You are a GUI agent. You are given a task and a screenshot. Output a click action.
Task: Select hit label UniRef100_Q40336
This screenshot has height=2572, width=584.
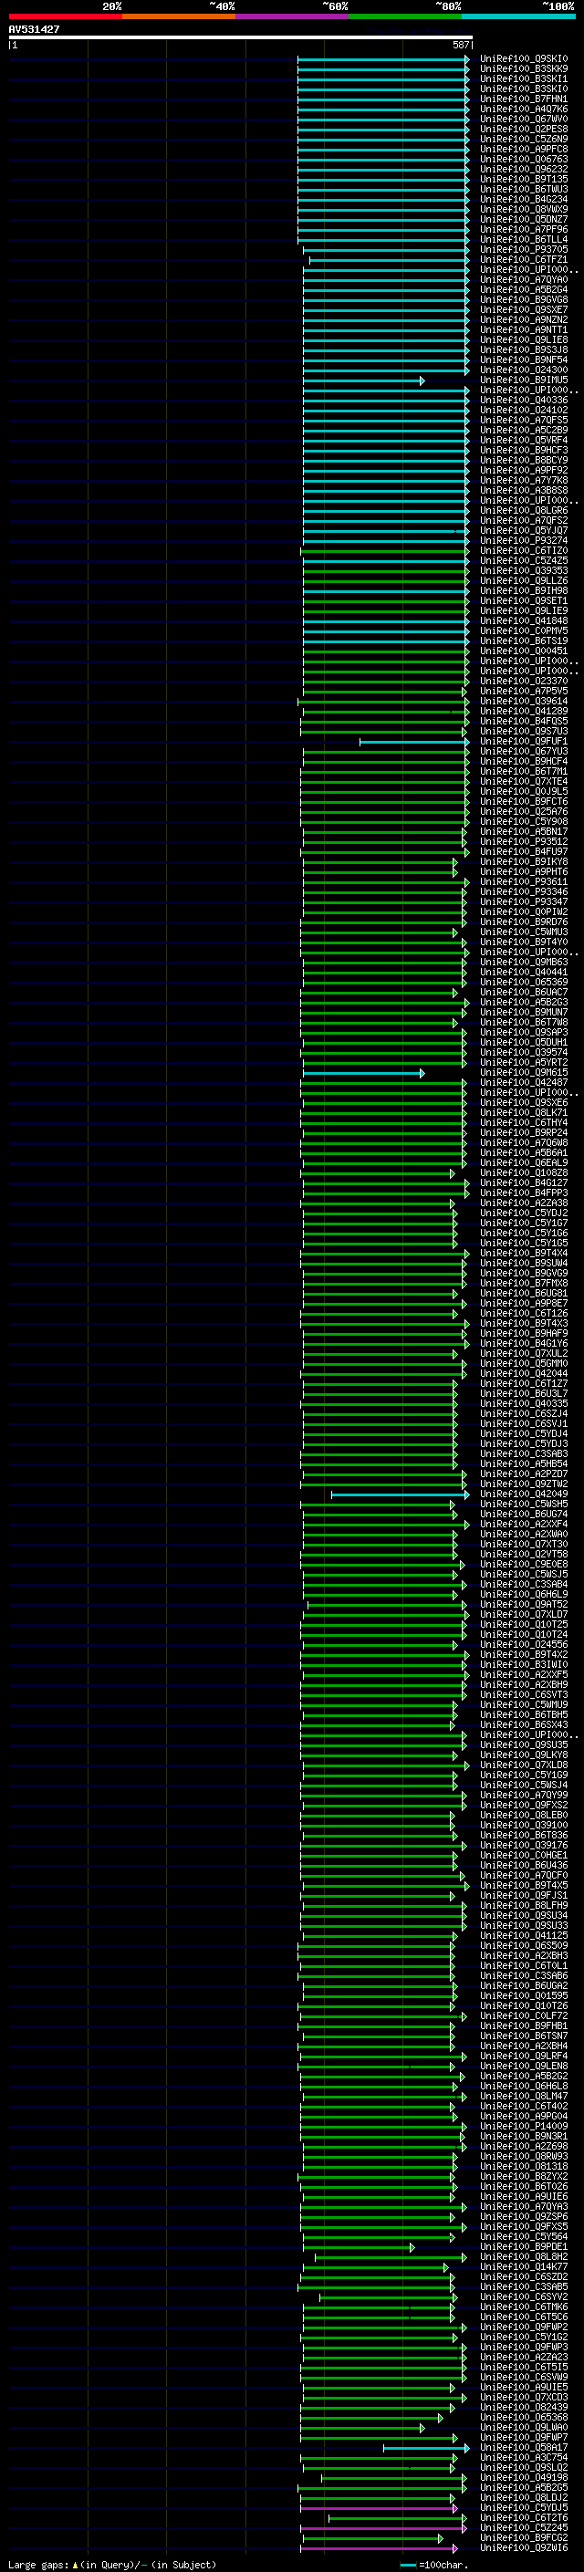click(x=524, y=401)
